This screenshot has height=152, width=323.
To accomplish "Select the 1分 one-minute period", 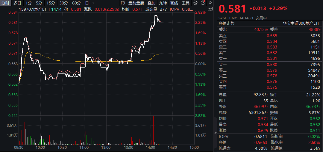I will tap(29, 3).
